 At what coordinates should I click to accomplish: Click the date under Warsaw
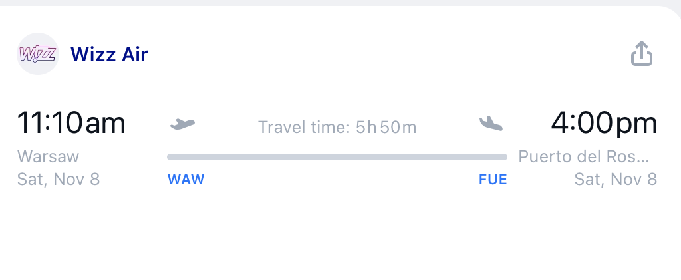click(59, 179)
